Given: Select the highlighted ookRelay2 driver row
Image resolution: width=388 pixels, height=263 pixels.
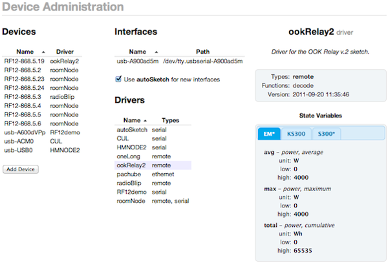Looking at the screenshot, I should point(153,165).
